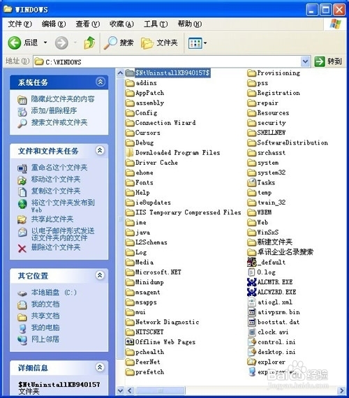The width and height of the screenshot is (349, 398).
Task: Select the 卓讯企业名录搜索 folder
Action: pos(281,252)
